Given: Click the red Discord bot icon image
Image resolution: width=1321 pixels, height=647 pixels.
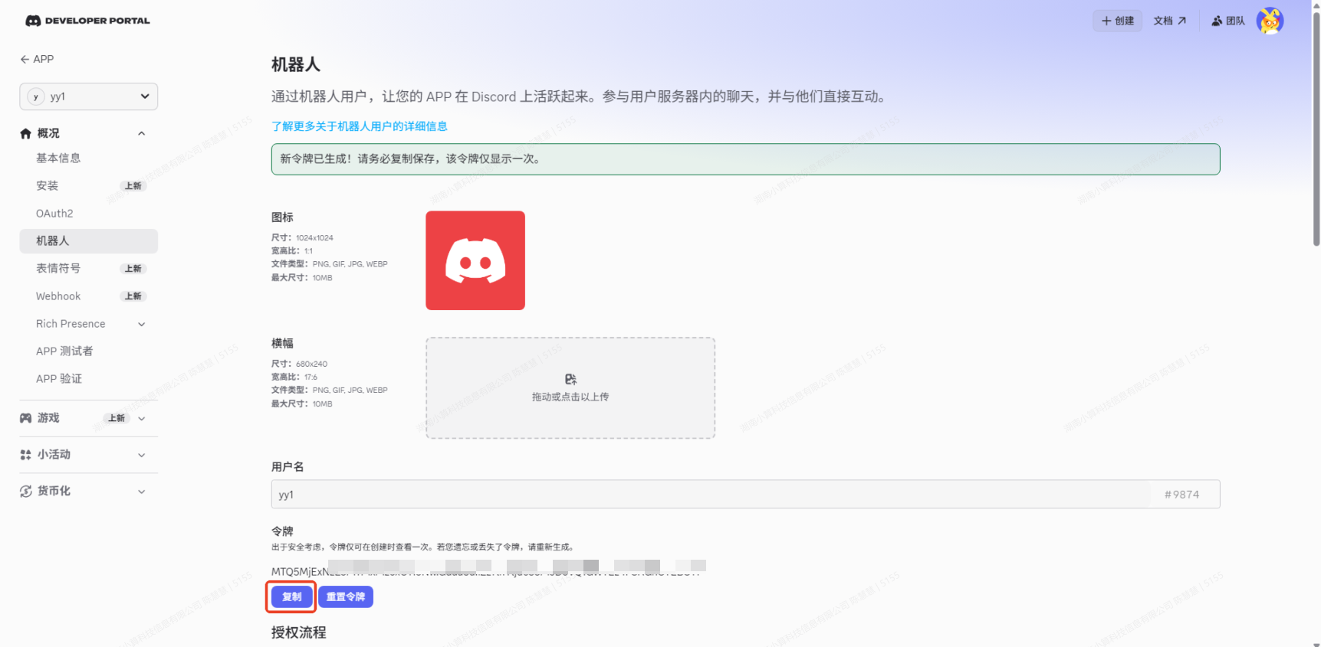Looking at the screenshot, I should [x=475, y=260].
